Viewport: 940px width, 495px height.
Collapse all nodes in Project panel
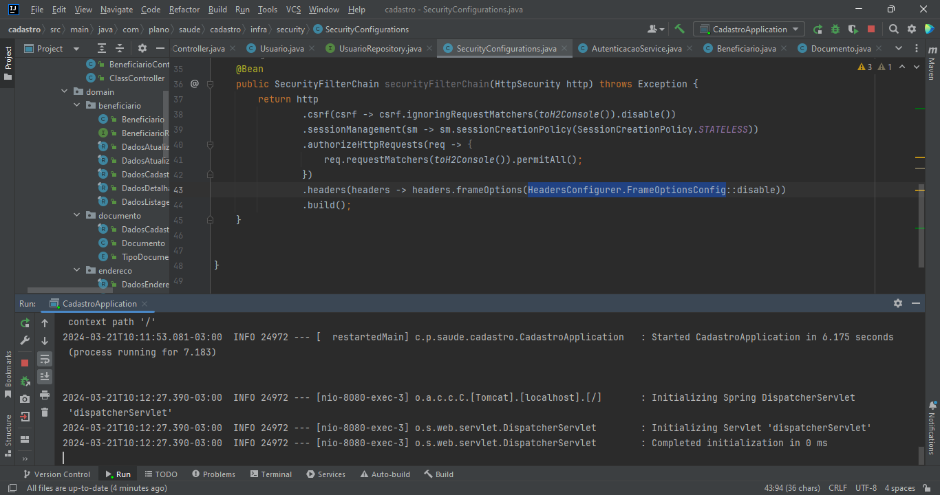point(120,48)
